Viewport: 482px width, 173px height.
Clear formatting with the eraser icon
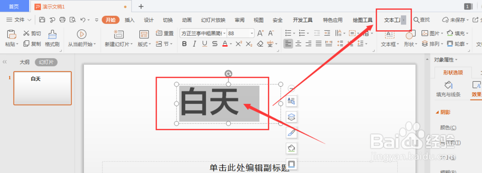pyautogui.click(x=260, y=44)
